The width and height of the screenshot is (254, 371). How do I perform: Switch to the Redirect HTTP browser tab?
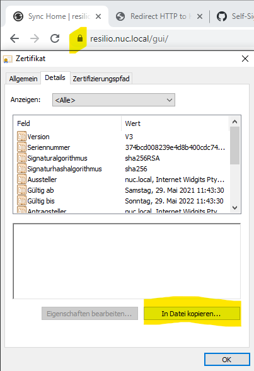coord(159,16)
